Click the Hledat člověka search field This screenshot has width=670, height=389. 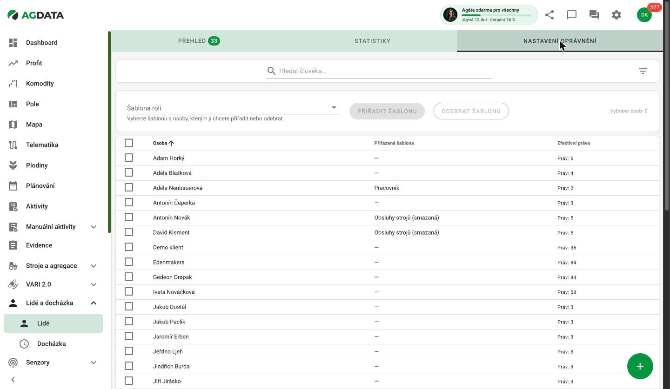[x=379, y=71]
